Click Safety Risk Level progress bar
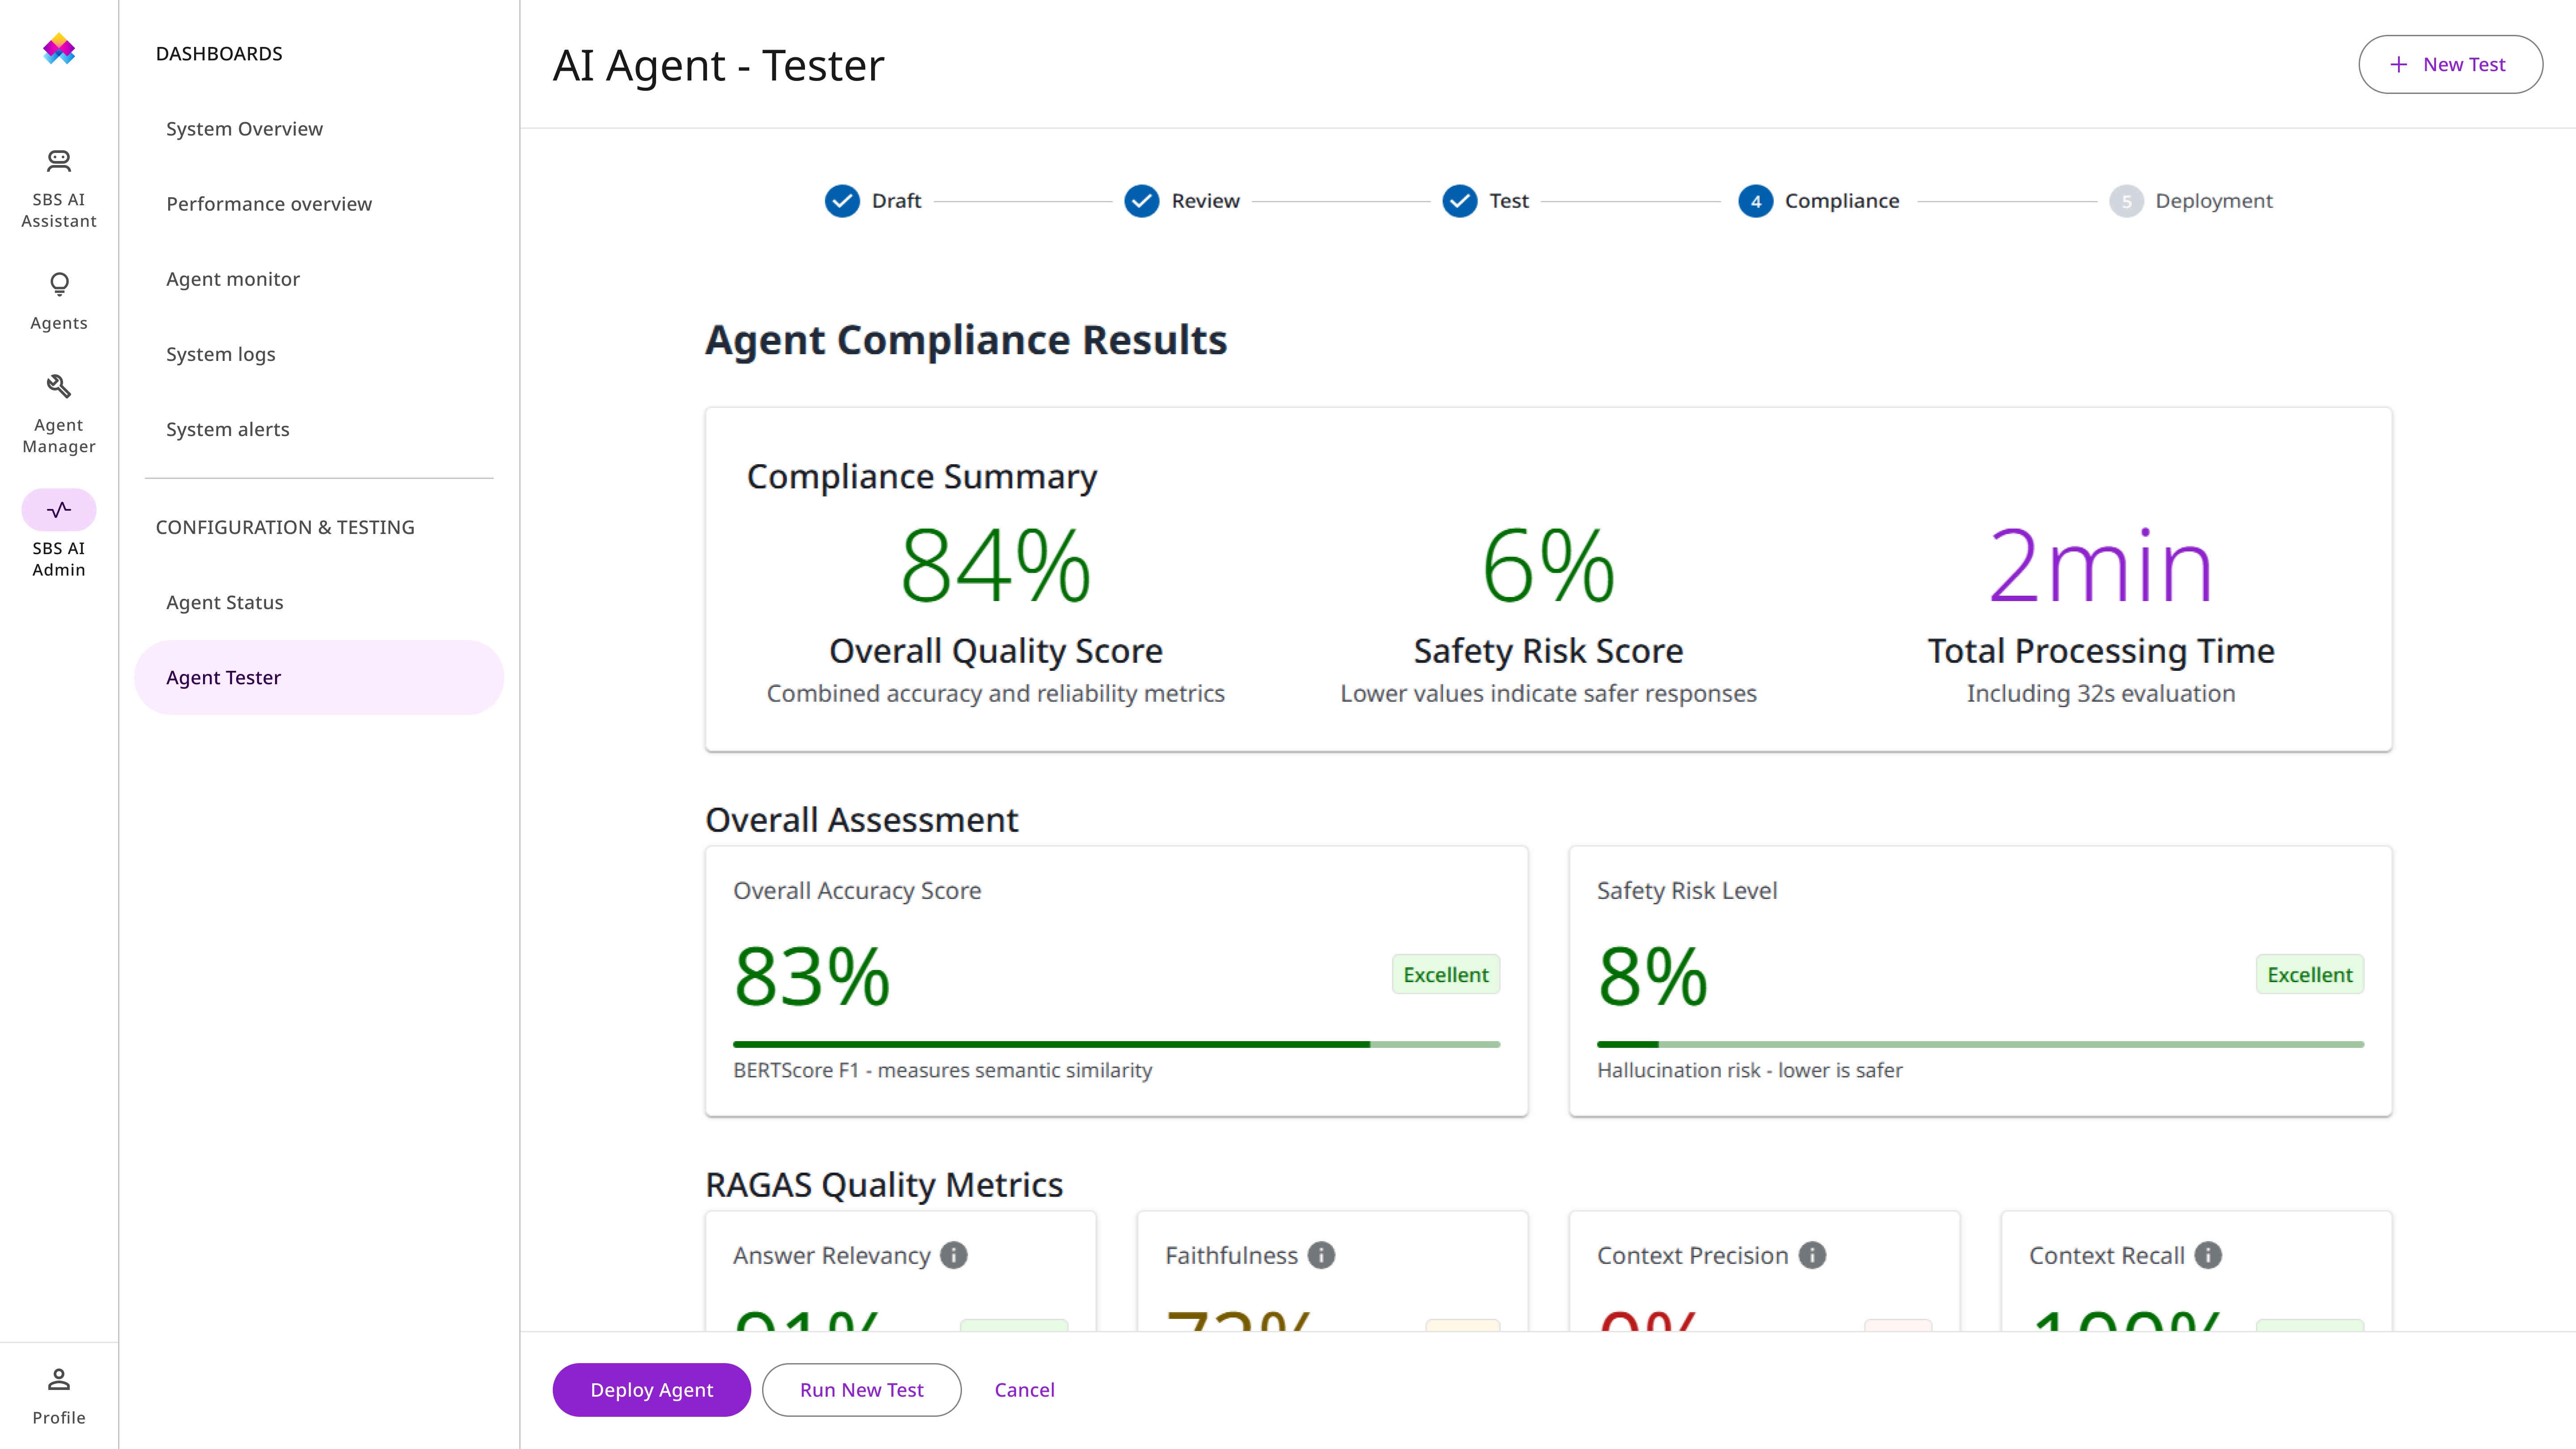The width and height of the screenshot is (2576, 1449). [1980, 1044]
